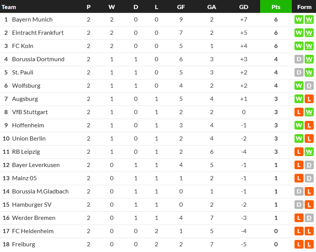The height and width of the screenshot is (252, 316).
Task: Select the St. Pauli team name
Action: click(23, 73)
